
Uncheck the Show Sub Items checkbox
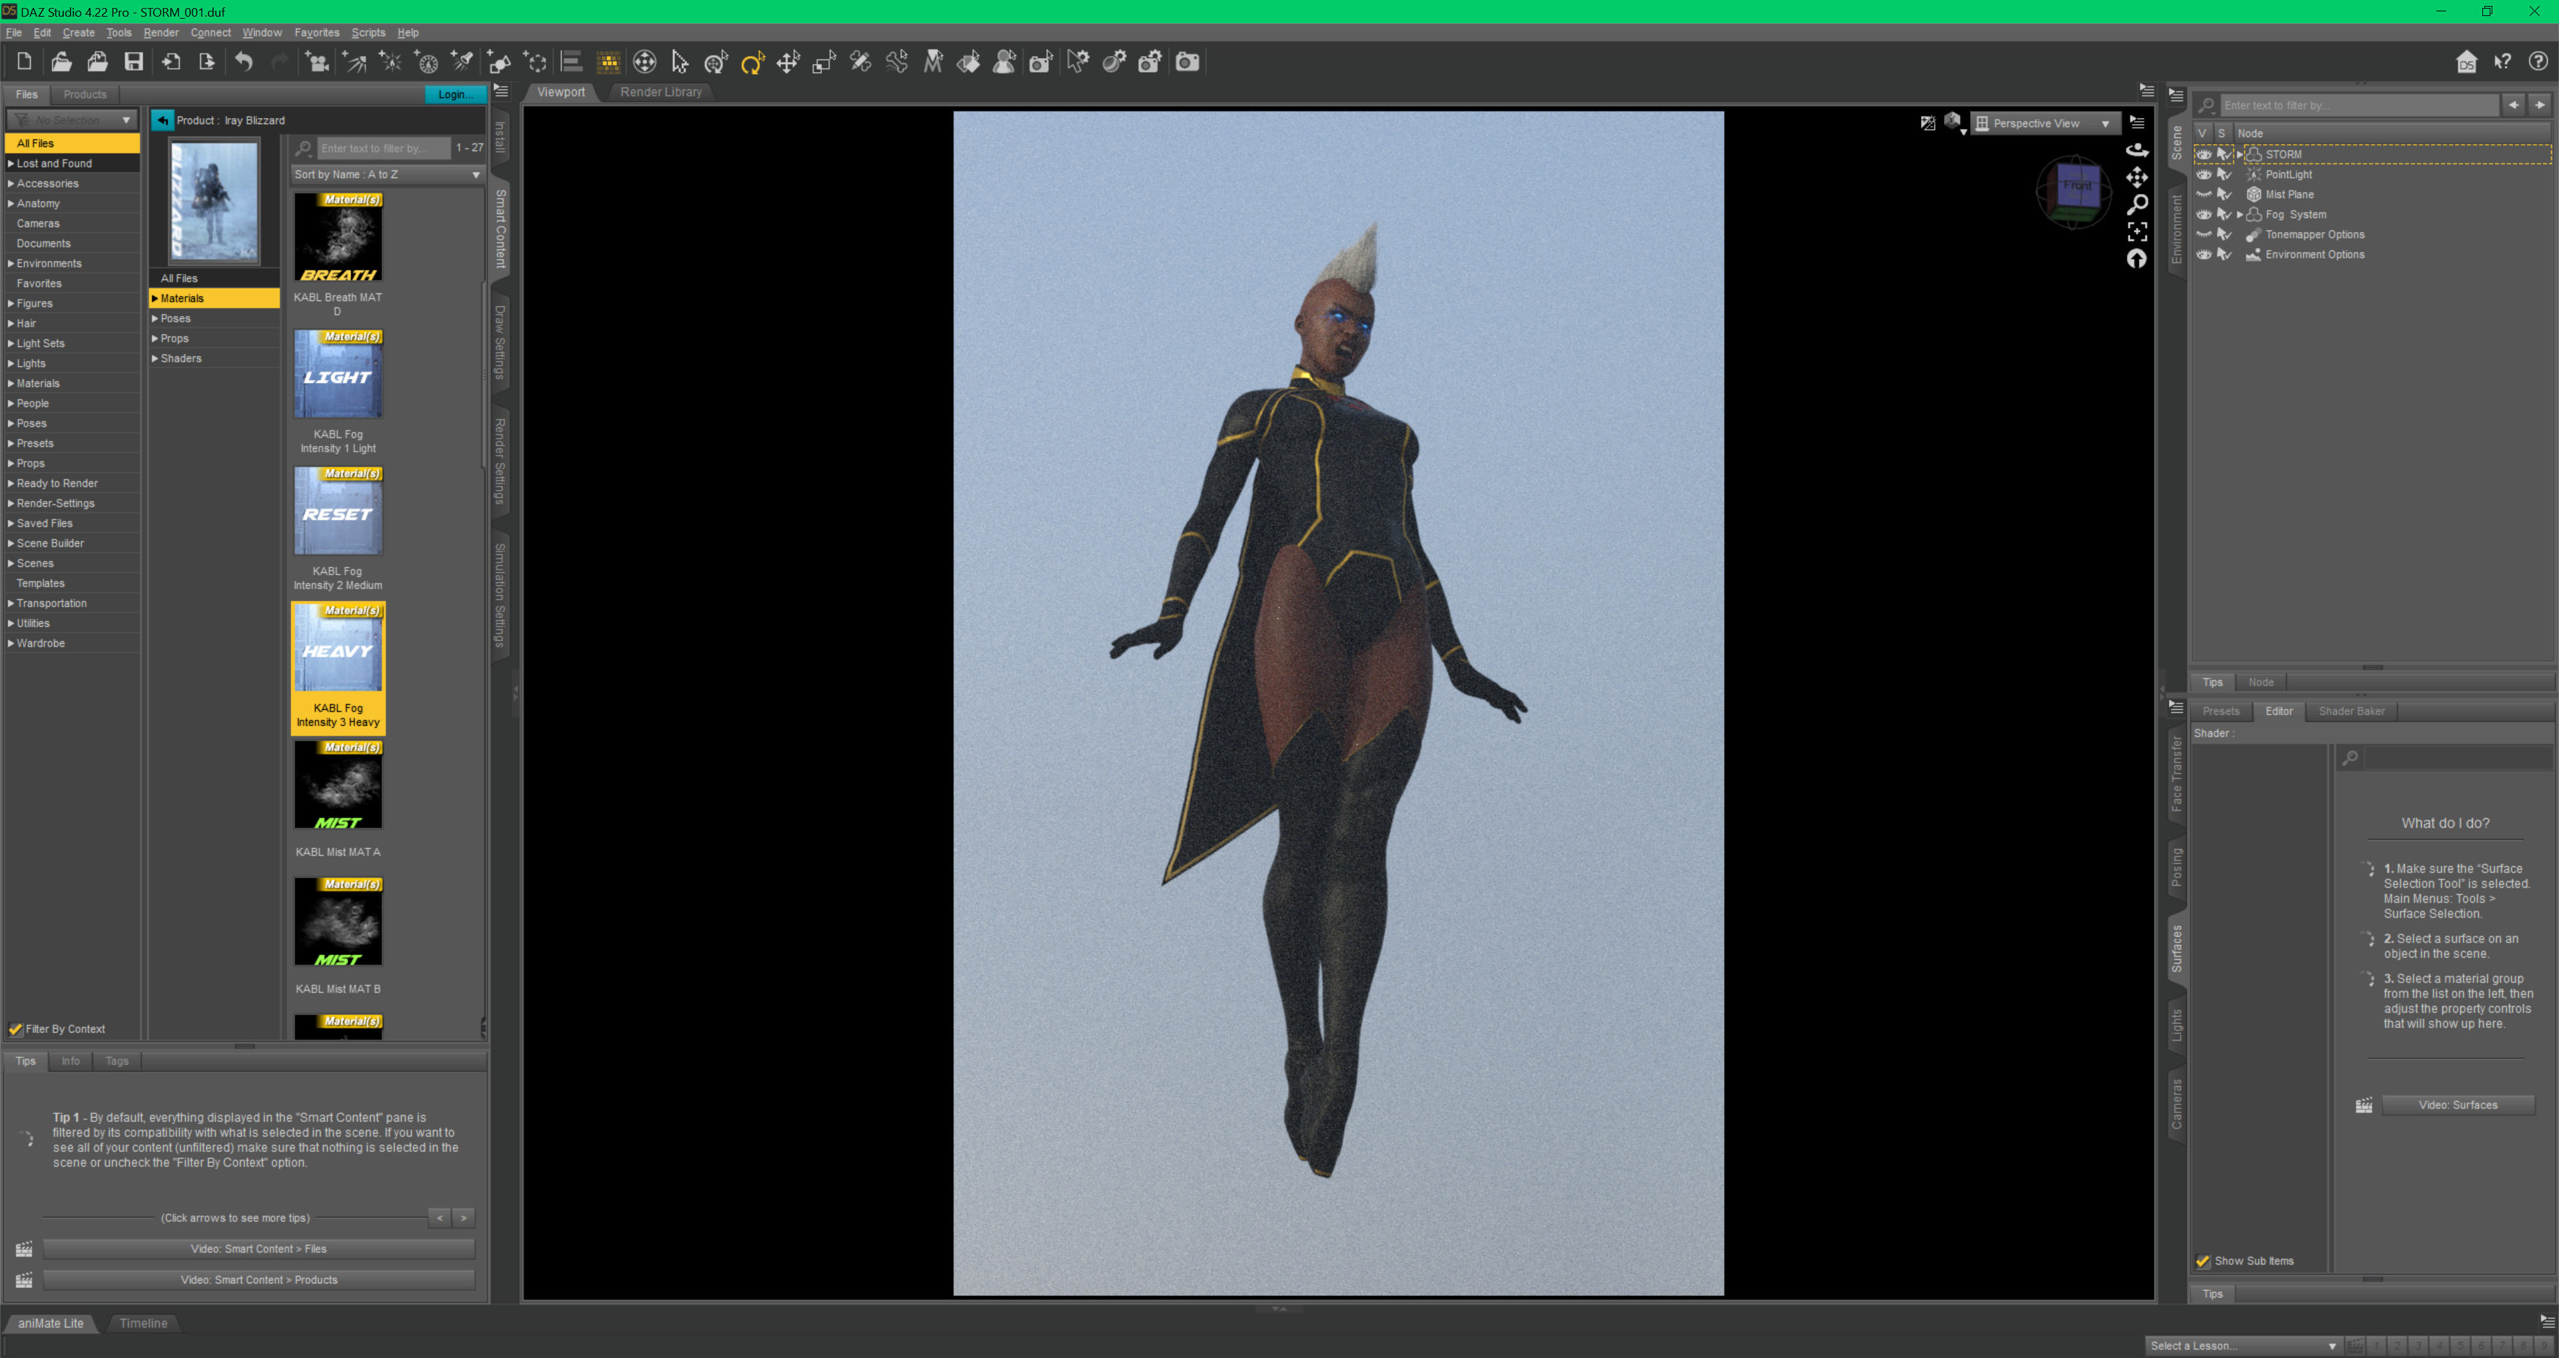click(x=2202, y=1261)
